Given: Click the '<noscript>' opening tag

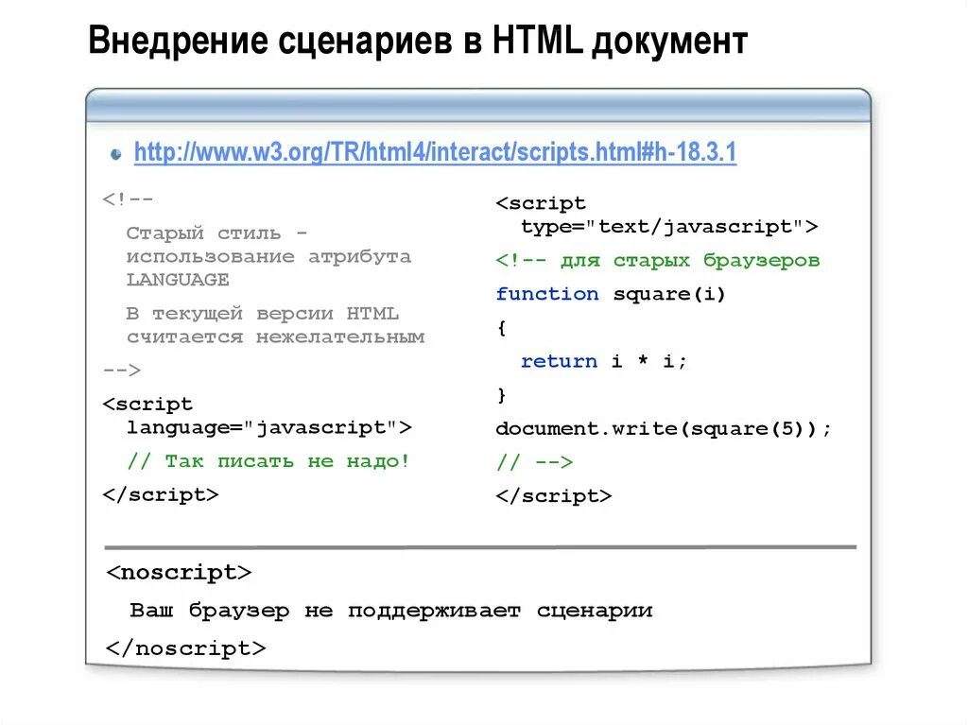Looking at the screenshot, I should click(x=179, y=573).
